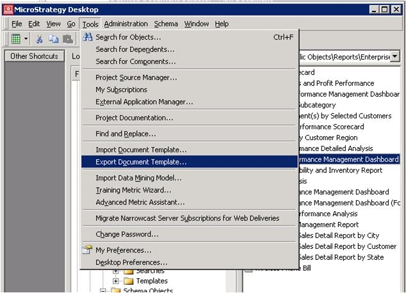Click the Paste toolbar icon
This screenshot has width=406, height=293.
67,39
